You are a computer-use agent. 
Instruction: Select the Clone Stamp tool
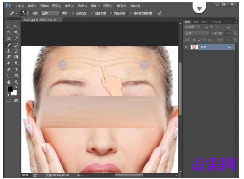click(8, 51)
